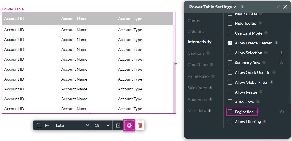The image size is (292, 141).
Task: Click the Power Table vertical scrollbar thumb
Action: pyautogui.click(x=174, y=87)
